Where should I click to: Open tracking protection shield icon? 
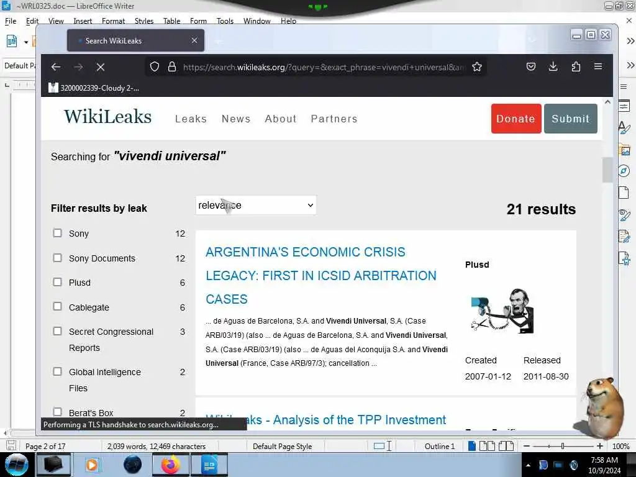[155, 67]
